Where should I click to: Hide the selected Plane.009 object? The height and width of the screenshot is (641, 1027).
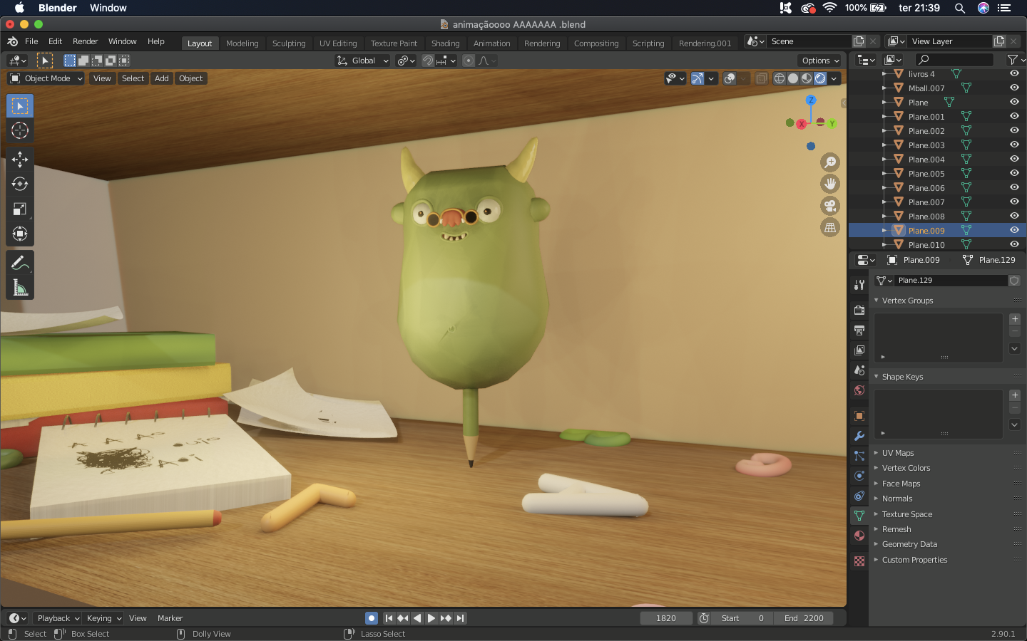(1014, 230)
